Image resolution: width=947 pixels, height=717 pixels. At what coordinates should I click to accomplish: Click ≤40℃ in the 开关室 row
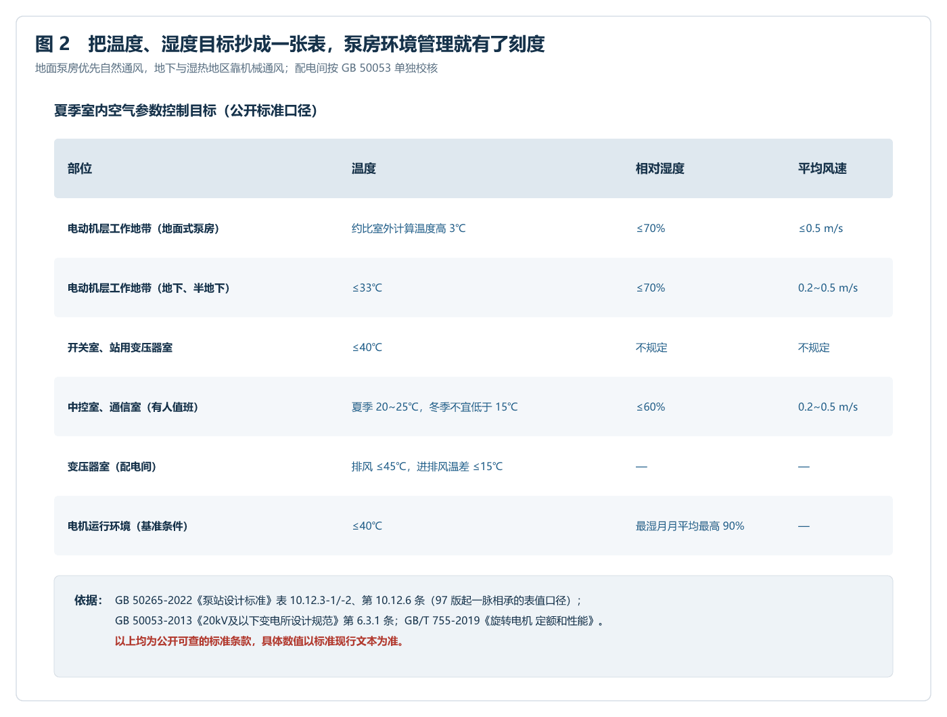point(367,348)
